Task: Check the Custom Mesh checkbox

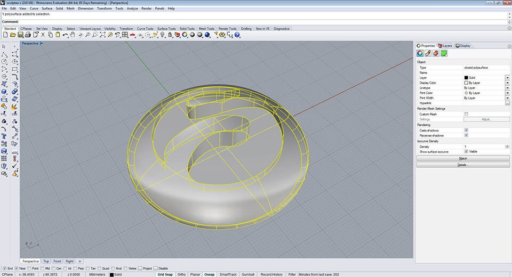Action: coord(466,114)
